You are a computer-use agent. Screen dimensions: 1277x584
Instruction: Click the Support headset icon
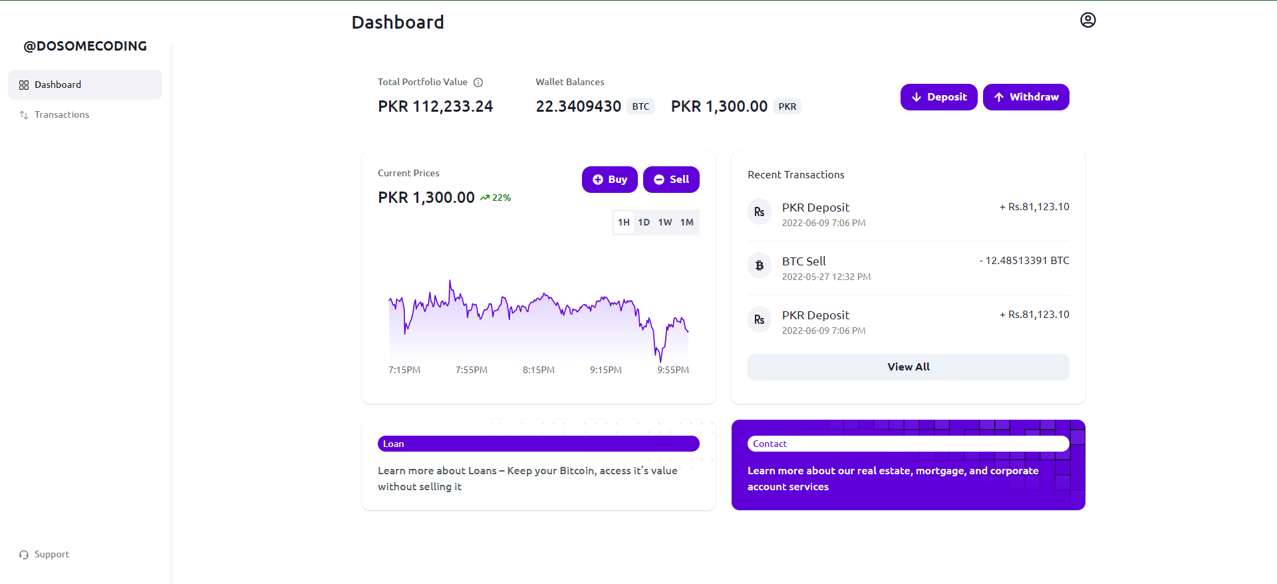tap(24, 555)
